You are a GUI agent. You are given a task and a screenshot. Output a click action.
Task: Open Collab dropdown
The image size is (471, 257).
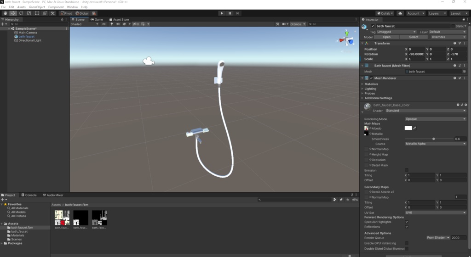[385, 13]
